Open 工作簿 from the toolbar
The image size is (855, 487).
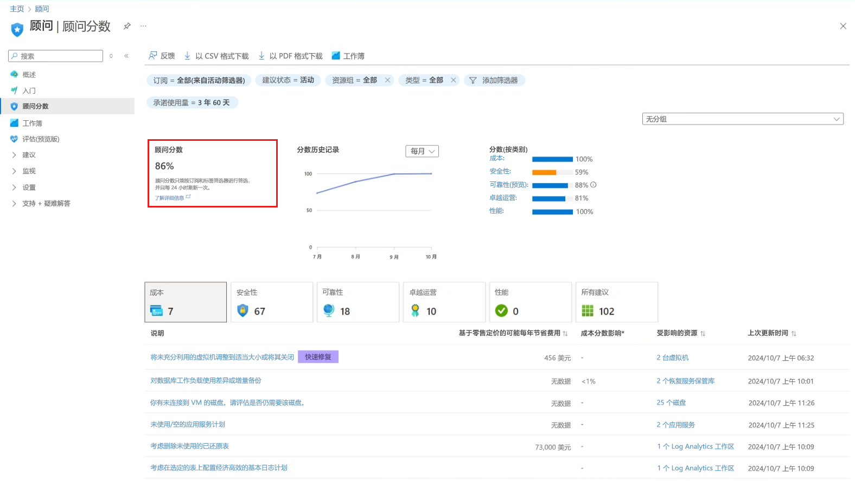(348, 56)
